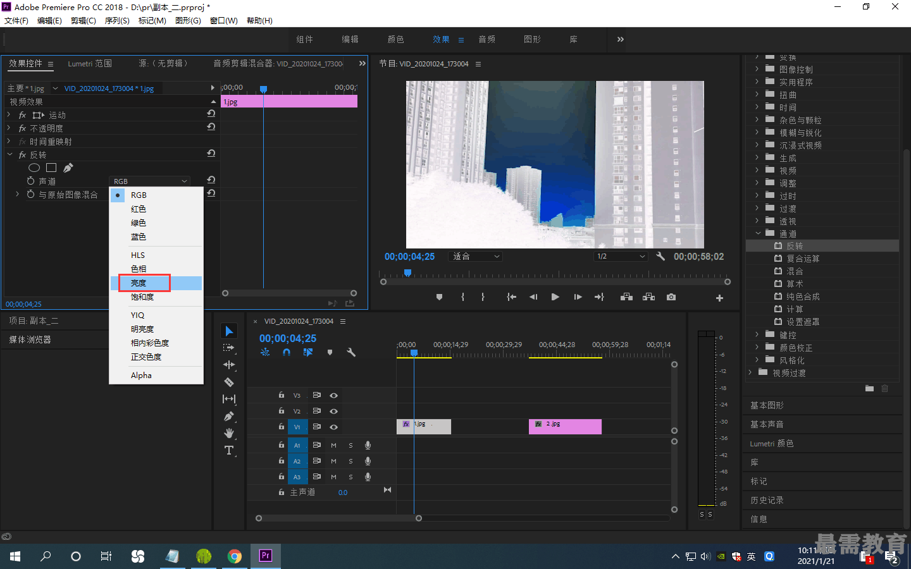The width and height of the screenshot is (911, 569).
Task: Select the Razor tool
Action: [229, 382]
